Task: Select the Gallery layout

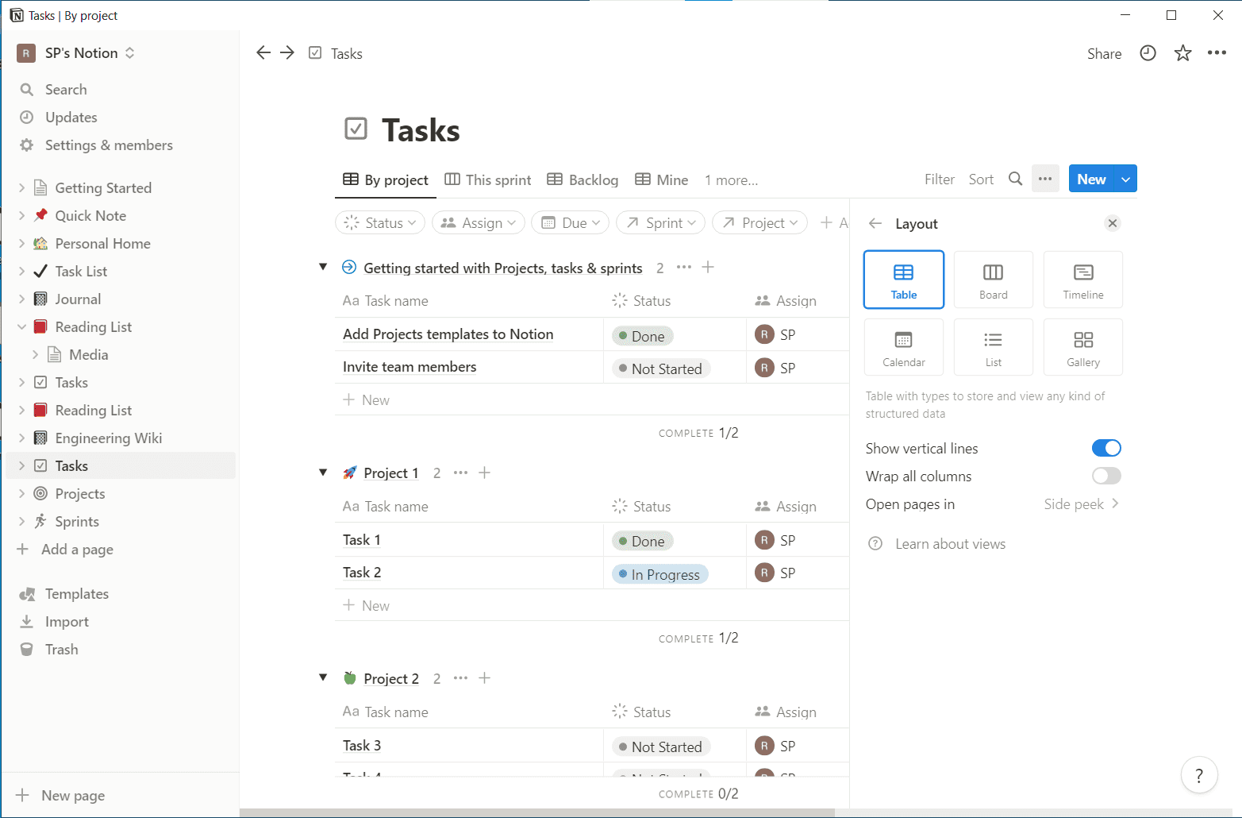Action: tap(1082, 347)
